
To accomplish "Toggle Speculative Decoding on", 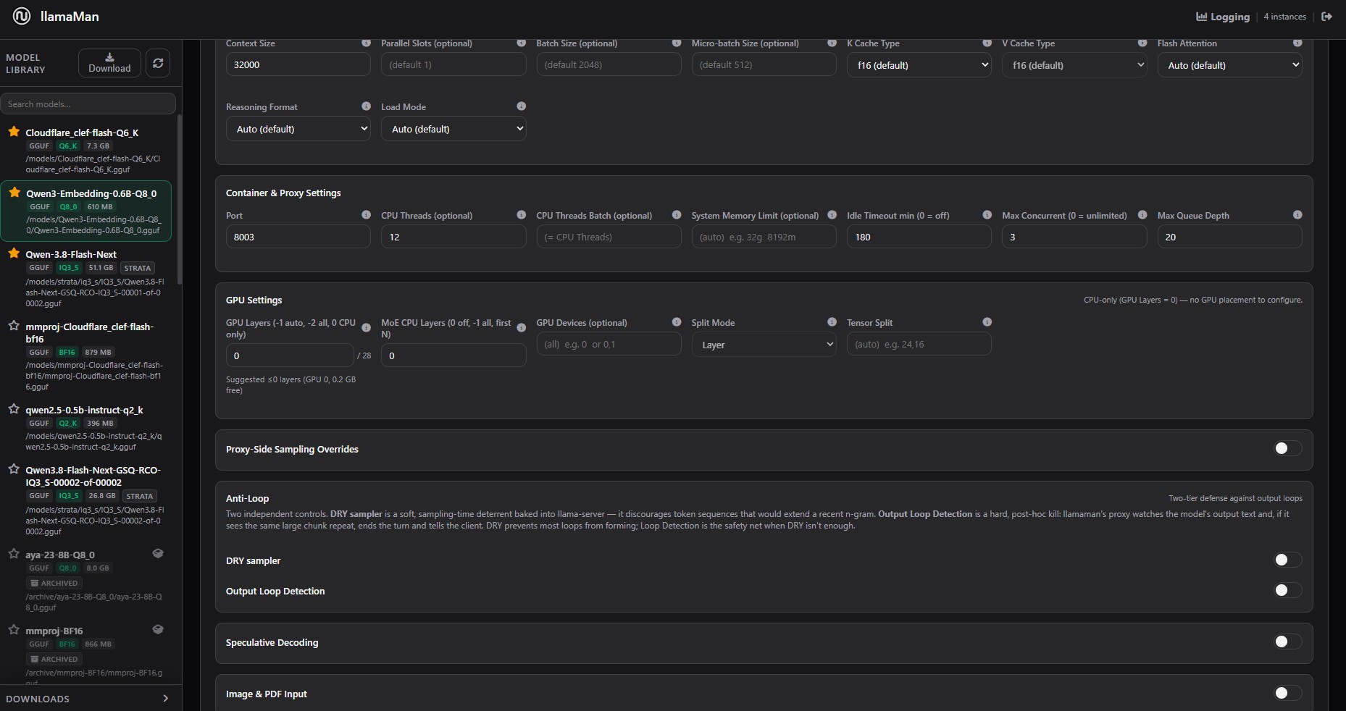I will tap(1287, 642).
